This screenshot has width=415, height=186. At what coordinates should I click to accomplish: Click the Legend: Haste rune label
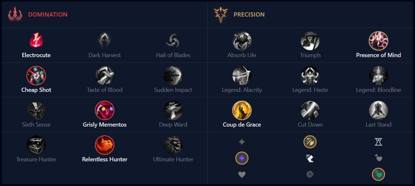(310, 90)
